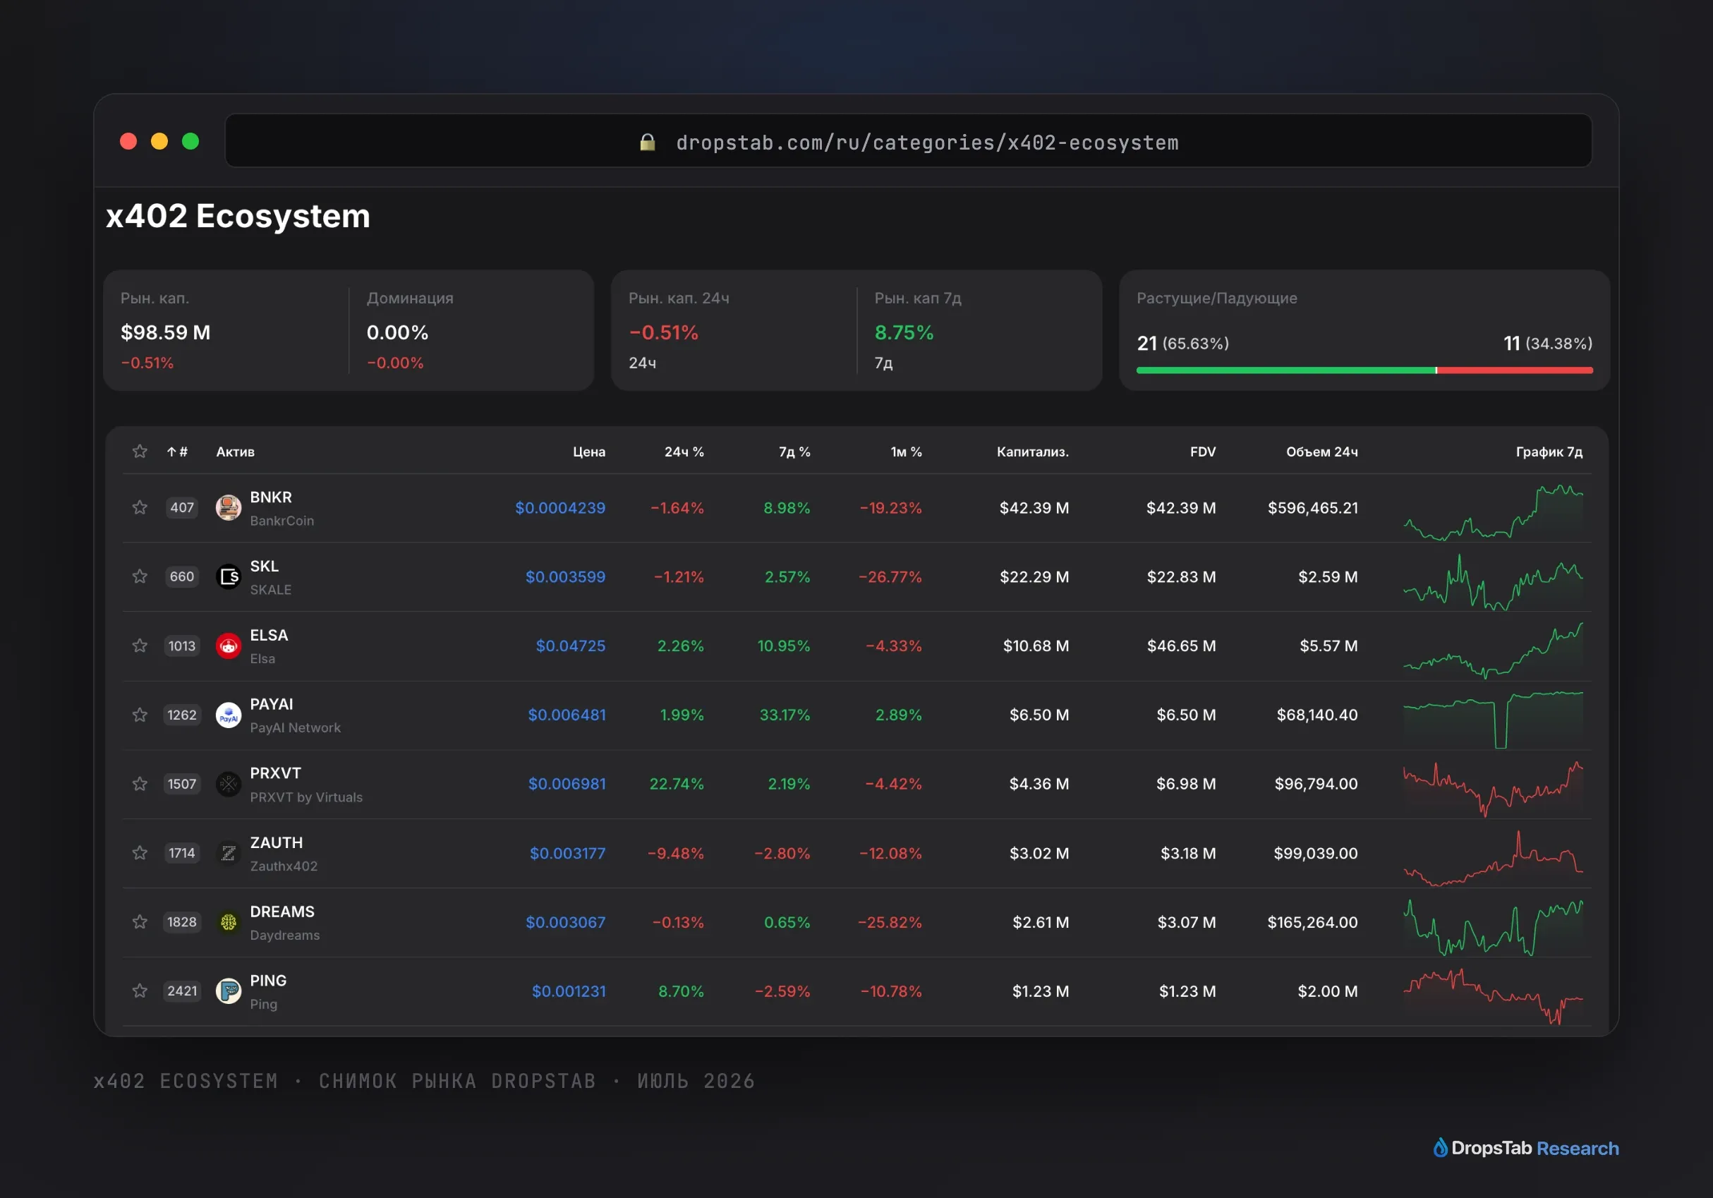1713x1198 pixels.
Task: Open the PAYAI asset page
Action: (x=272, y=704)
